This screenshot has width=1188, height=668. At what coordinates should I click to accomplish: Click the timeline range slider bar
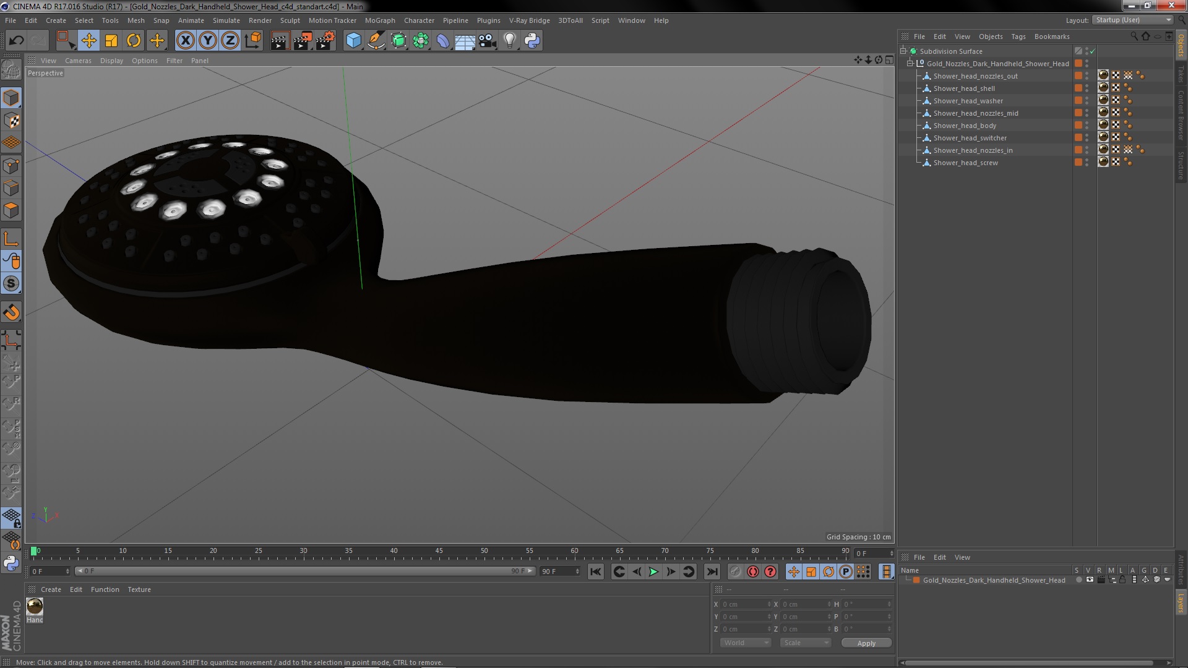tap(306, 571)
